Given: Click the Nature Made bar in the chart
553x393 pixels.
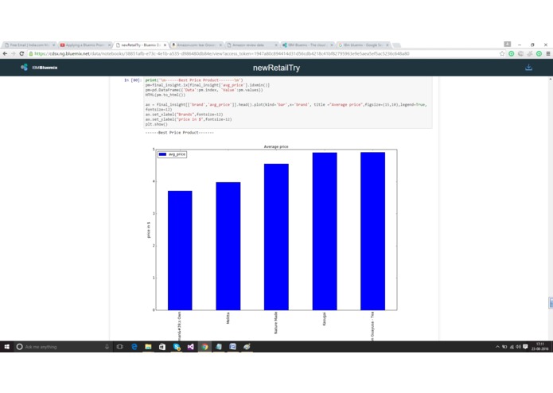Looking at the screenshot, I should pos(276,237).
